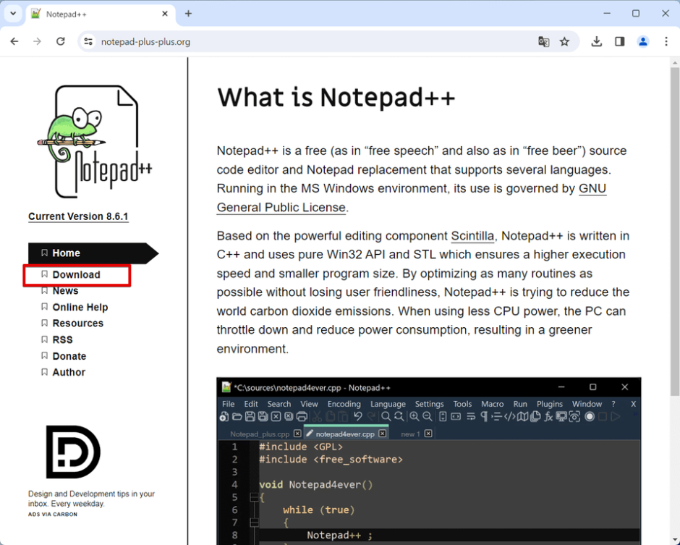Open the Online Help link
The height and width of the screenshot is (545, 680).
(80, 307)
